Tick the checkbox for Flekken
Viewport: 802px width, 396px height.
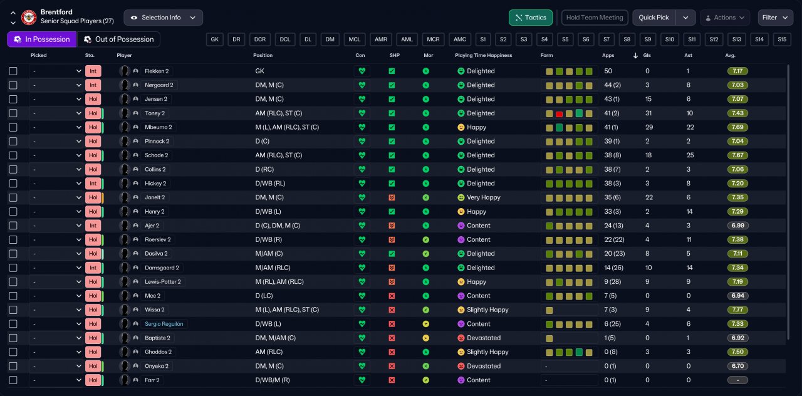tap(13, 71)
